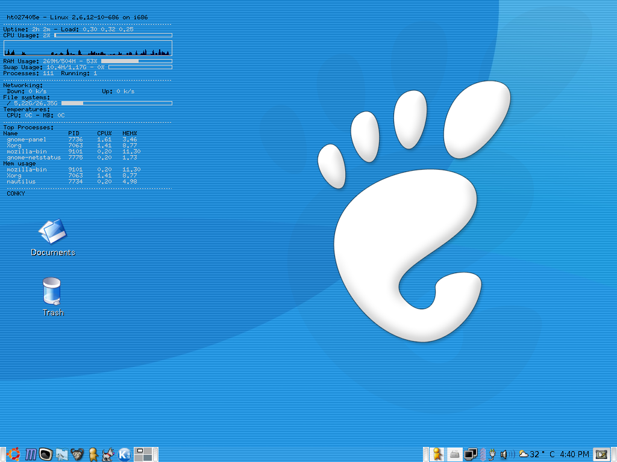Open the power plug battery icon
Screen dimensions: 617x462
click(x=492, y=455)
